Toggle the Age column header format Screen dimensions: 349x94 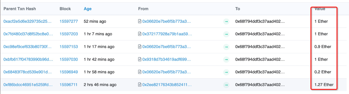88,9
